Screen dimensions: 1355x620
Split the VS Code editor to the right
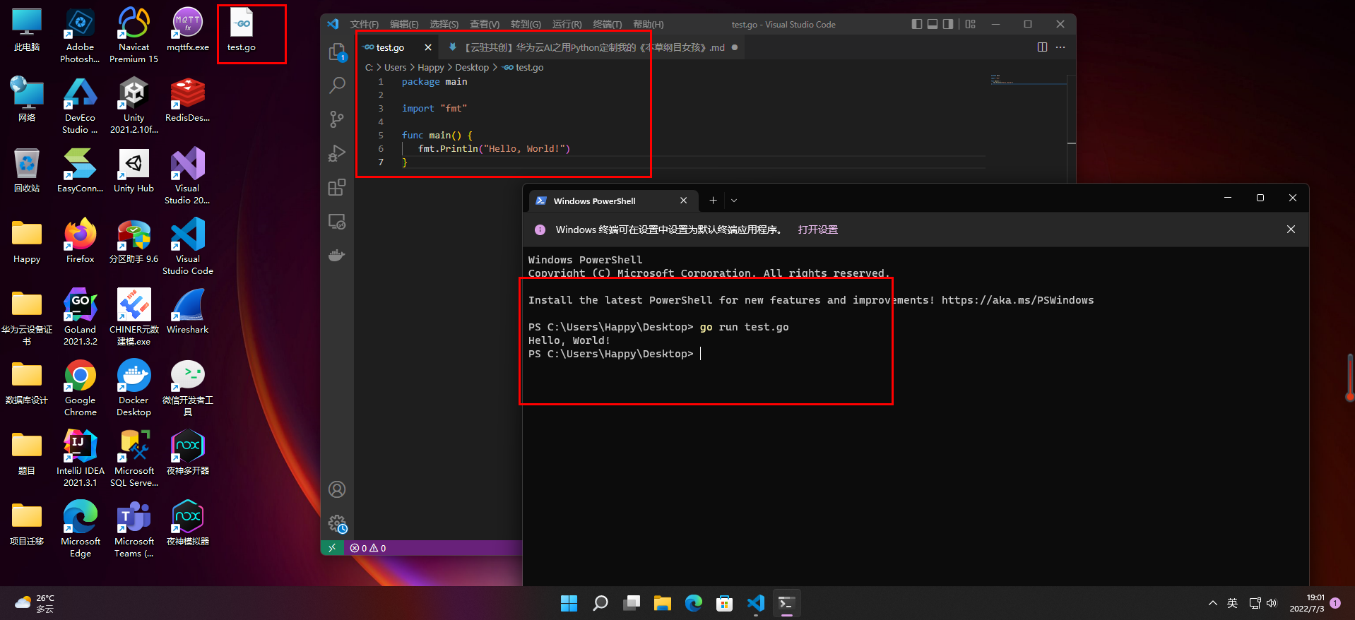coord(1042,47)
